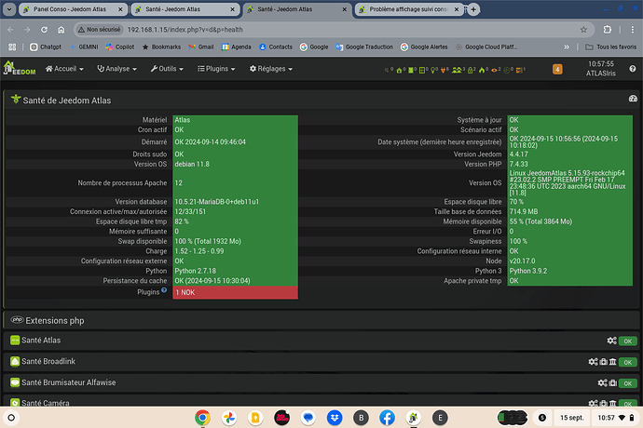Image resolution: width=643 pixels, height=428 pixels.
Task: Click the OK badge on Santé Broadlink row
Action: coord(627,362)
